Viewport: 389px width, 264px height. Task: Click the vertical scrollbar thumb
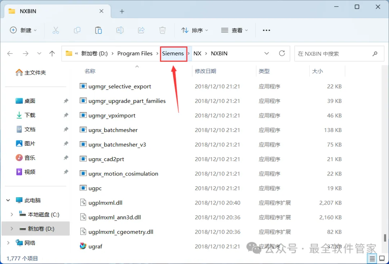click(x=385, y=238)
